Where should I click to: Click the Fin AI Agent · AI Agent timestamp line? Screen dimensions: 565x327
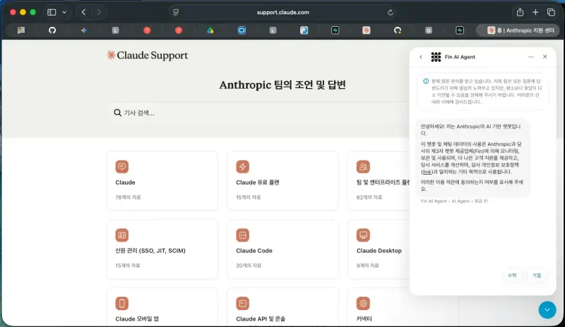454,201
